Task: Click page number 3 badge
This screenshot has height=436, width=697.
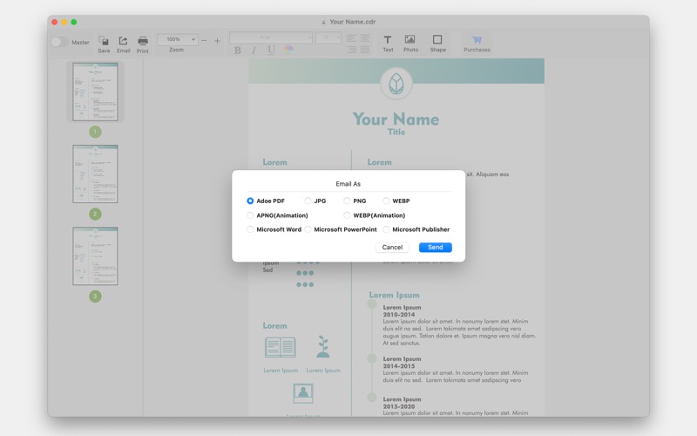Action: click(x=95, y=296)
